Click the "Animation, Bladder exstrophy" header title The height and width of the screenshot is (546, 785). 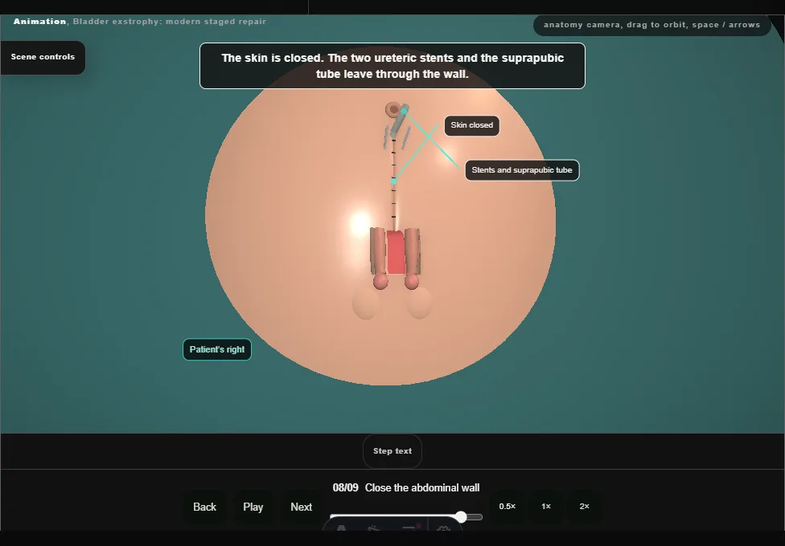[x=140, y=22]
